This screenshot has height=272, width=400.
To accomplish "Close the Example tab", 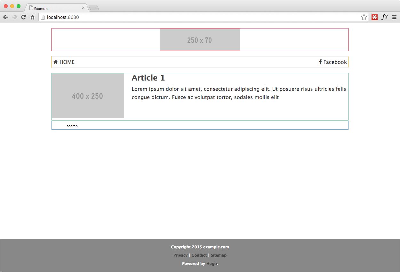I will (x=83, y=8).
